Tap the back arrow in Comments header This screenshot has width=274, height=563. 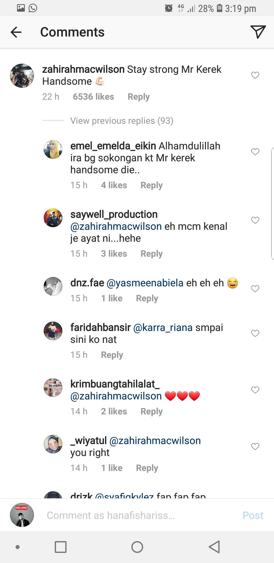click(x=16, y=32)
